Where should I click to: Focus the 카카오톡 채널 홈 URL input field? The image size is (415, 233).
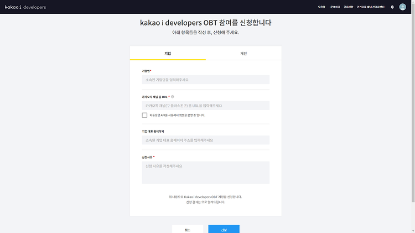[206, 106]
